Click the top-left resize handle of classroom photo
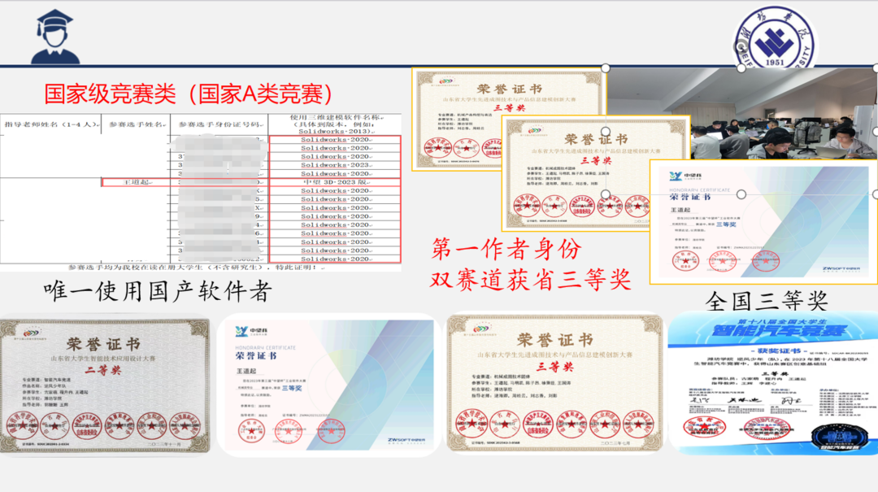Image resolution: width=878 pixels, height=492 pixels. [x=604, y=69]
